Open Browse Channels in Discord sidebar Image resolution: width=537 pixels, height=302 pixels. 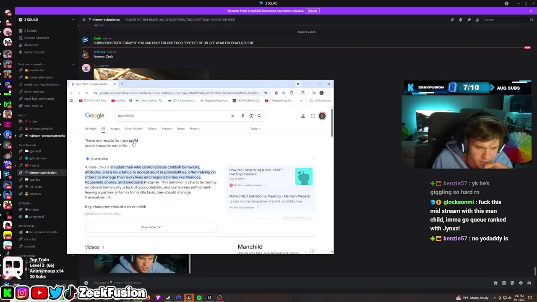tap(36, 38)
